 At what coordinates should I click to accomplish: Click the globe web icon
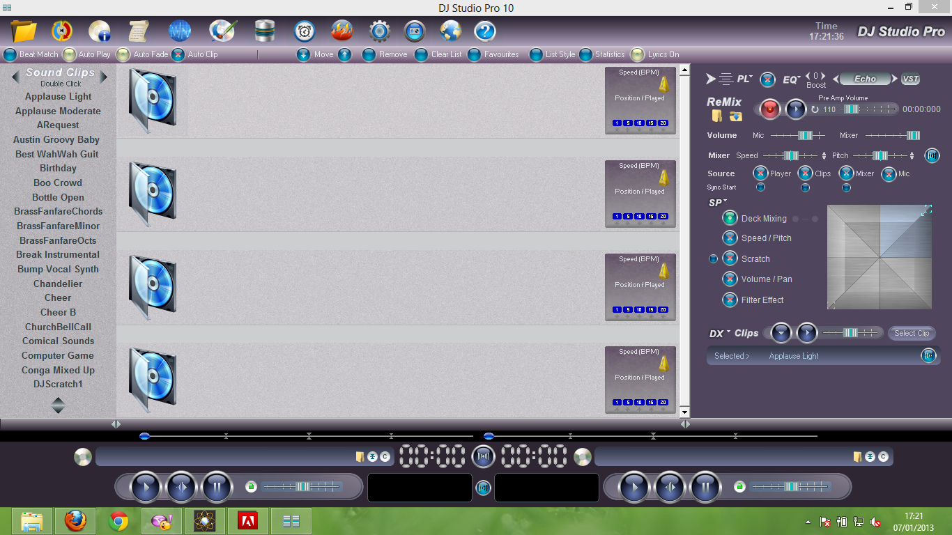(451, 31)
